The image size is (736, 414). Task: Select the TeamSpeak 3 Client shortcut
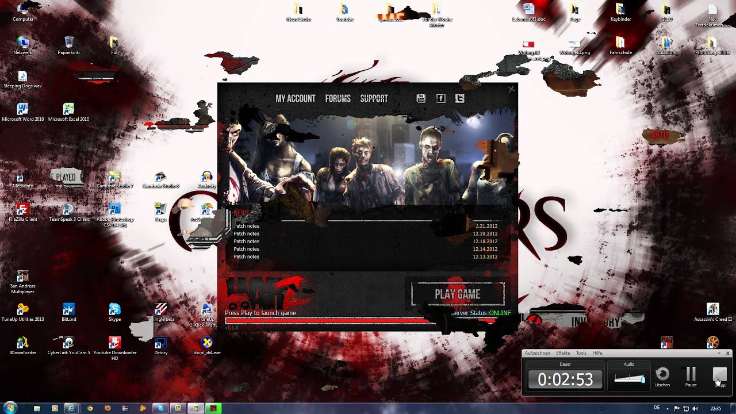coord(68,212)
